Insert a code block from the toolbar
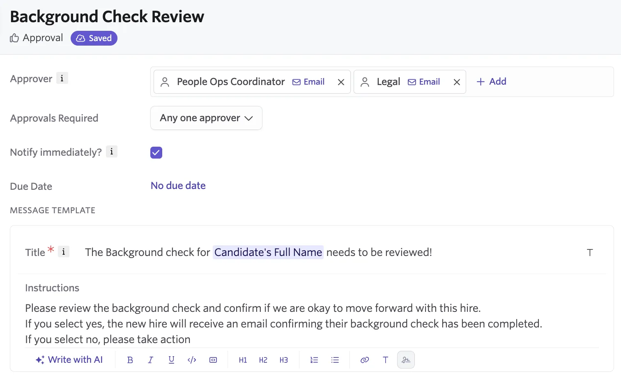This screenshot has height=378, width=621. [213, 360]
